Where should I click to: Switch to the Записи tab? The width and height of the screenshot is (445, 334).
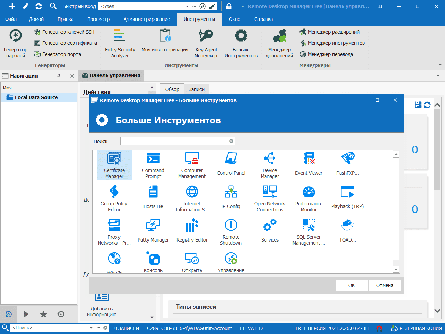point(197,89)
